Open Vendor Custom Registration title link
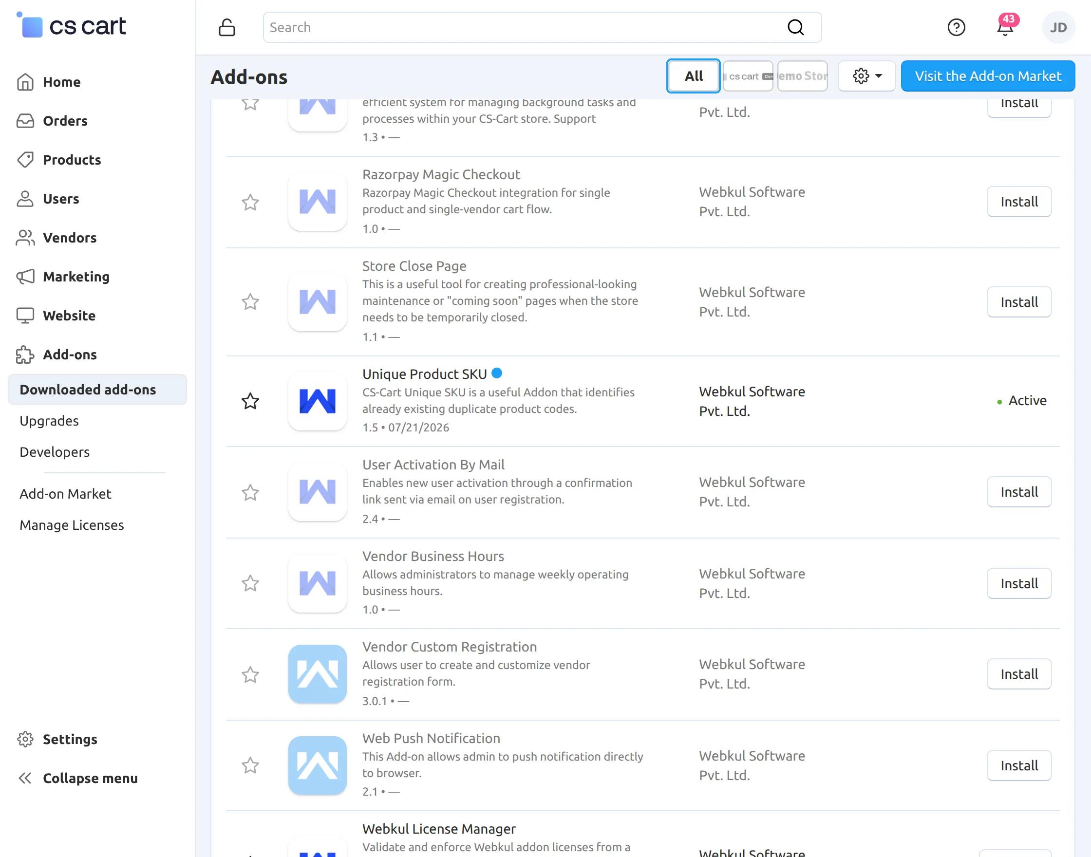Image resolution: width=1091 pixels, height=857 pixels. pyautogui.click(x=450, y=647)
